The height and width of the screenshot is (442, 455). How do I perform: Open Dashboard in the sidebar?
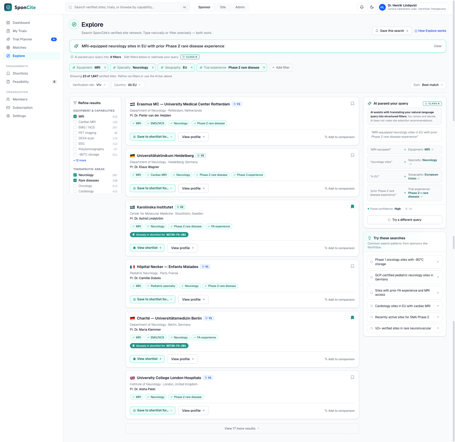coord(31,23)
